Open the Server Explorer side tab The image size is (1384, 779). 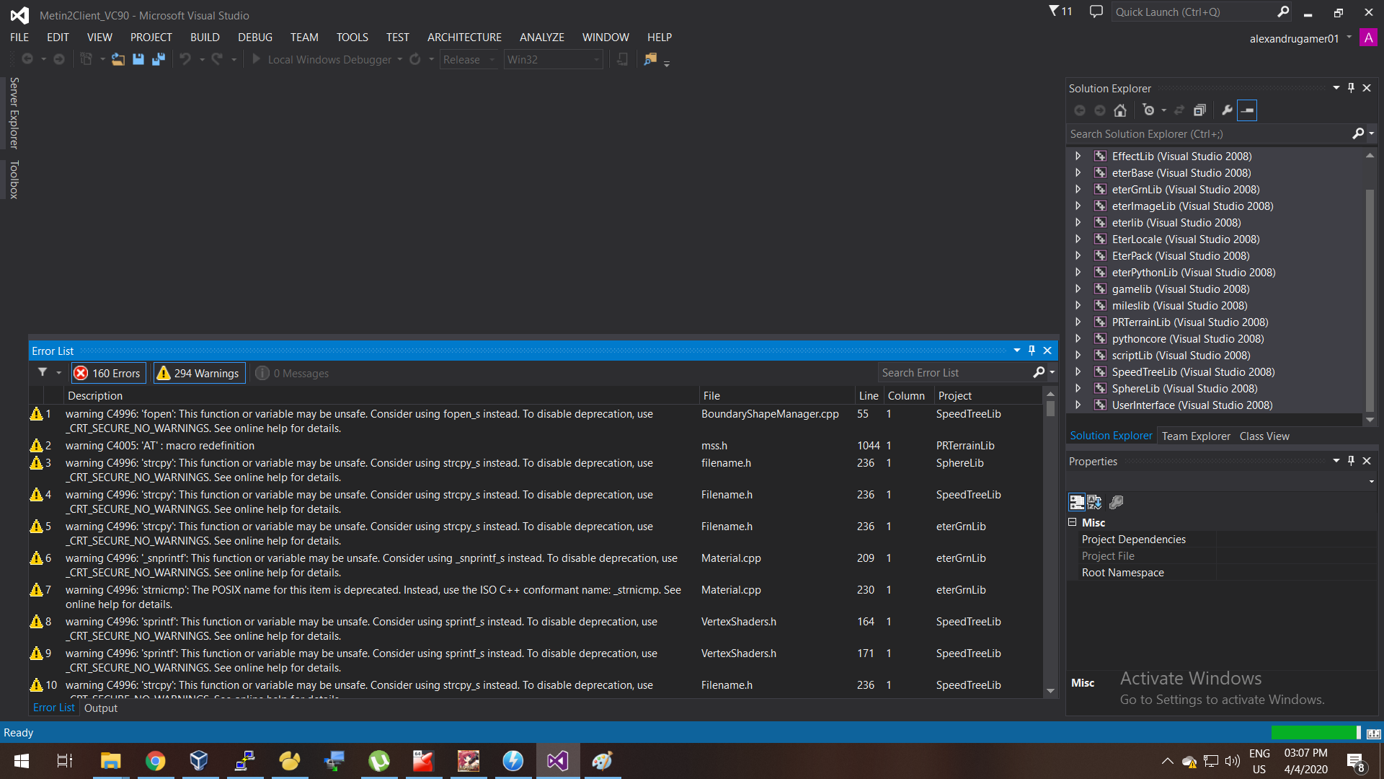pyautogui.click(x=14, y=113)
